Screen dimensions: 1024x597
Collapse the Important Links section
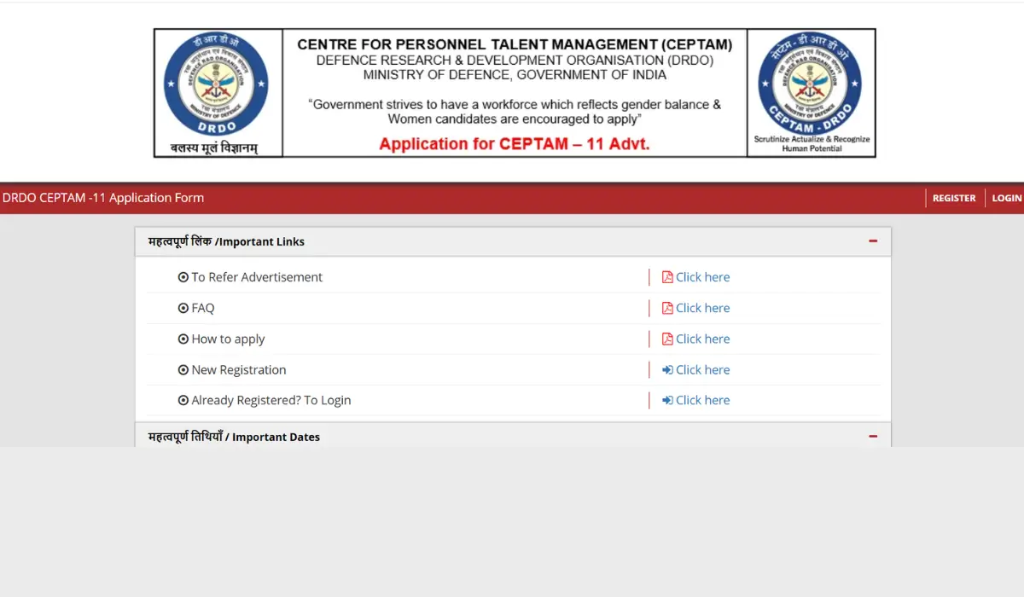[873, 241]
